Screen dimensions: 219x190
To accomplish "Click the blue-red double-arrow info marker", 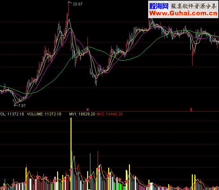I will click(88, 109).
